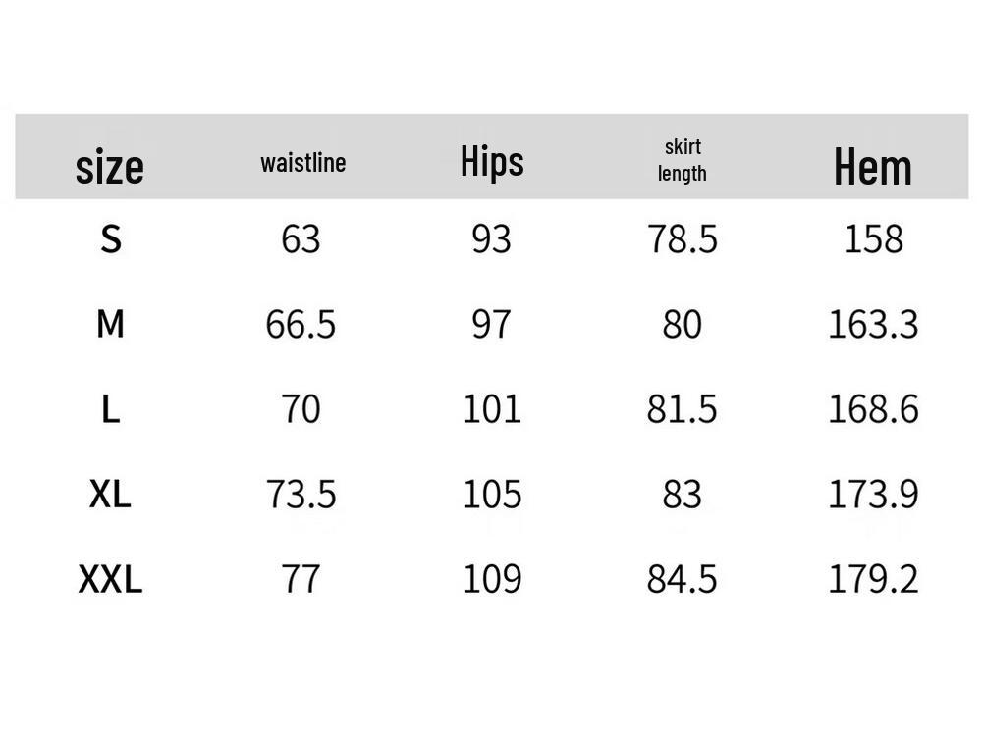Click hem value 173.9
Image resolution: width=984 pixels, height=738 pixels.
(x=873, y=494)
